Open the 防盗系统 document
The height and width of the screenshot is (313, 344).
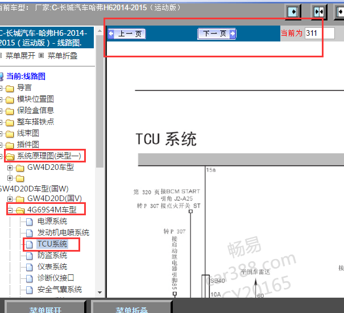pos(52,256)
